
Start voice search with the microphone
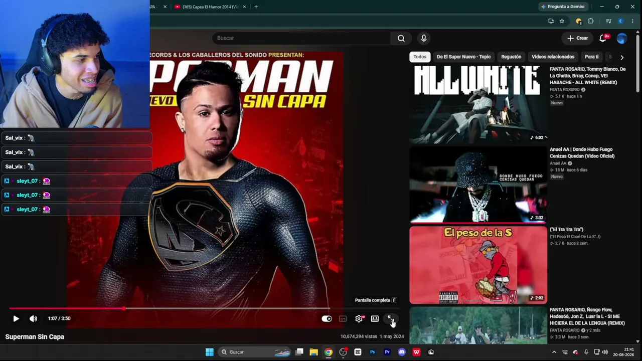pyautogui.click(x=424, y=38)
